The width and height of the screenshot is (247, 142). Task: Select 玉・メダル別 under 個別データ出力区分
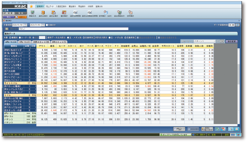(x=68, y=37)
